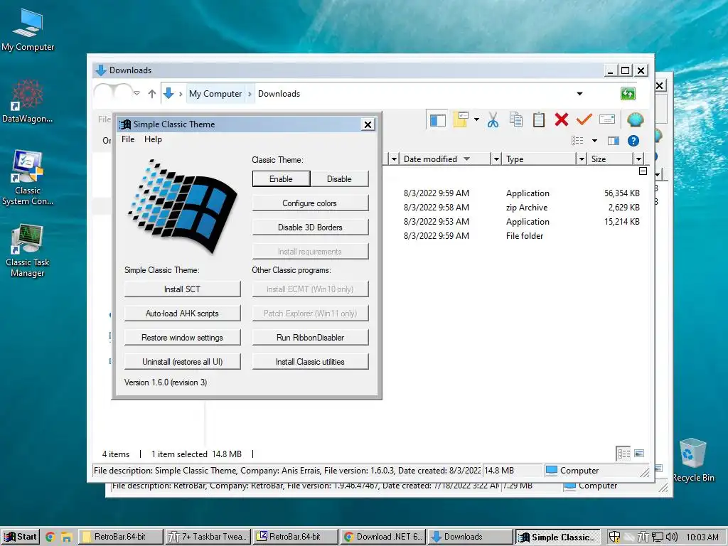Open the Recycle Bin desktop icon

(693, 460)
